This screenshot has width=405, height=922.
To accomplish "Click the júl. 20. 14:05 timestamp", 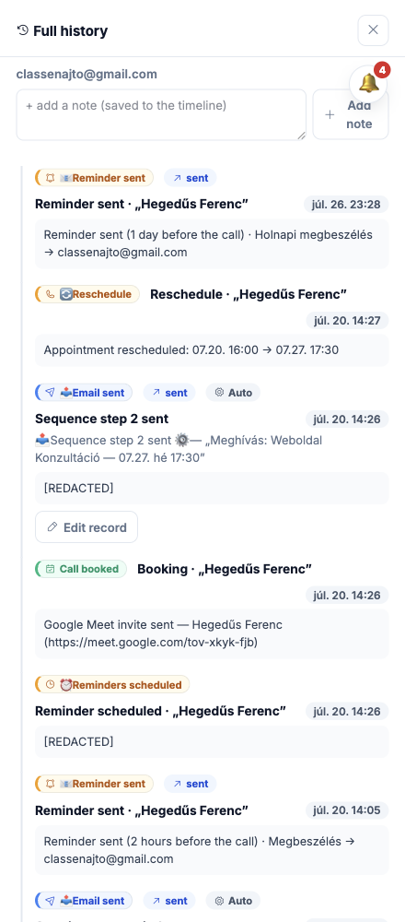I will click(x=347, y=810).
